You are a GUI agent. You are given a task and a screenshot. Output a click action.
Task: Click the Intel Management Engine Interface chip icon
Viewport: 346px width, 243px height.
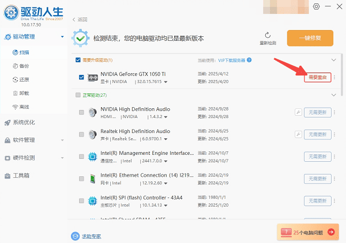click(x=92, y=157)
